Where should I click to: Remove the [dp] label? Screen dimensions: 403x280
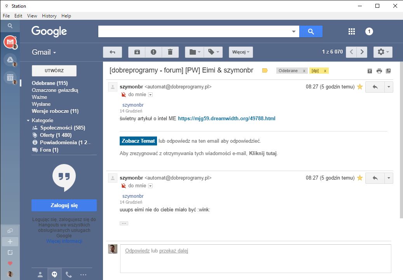click(x=325, y=71)
